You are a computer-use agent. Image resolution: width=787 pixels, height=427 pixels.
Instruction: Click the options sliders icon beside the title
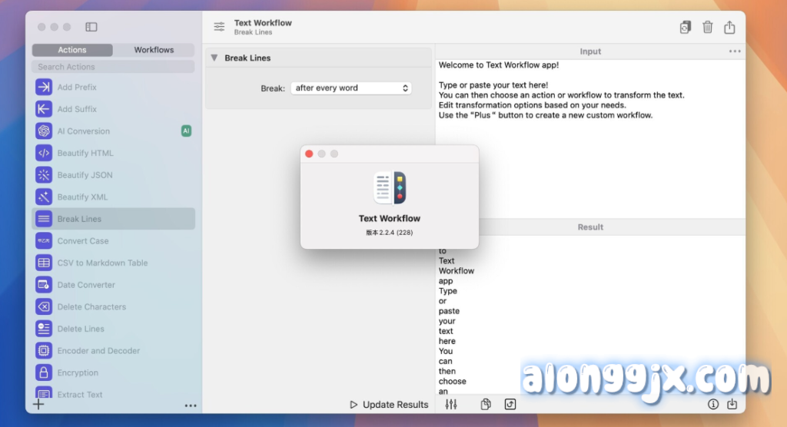click(220, 28)
